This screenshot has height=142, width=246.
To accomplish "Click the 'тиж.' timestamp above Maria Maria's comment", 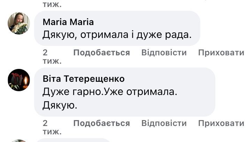I will [52, 5].
